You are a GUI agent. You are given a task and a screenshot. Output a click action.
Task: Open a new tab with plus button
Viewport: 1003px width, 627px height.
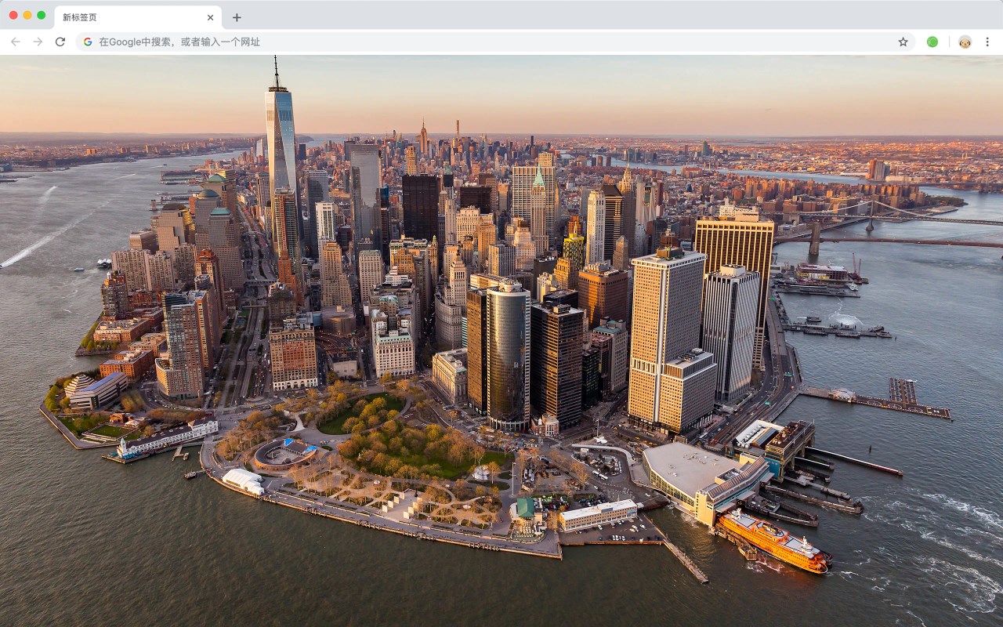pyautogui.click(x=237, y=17)
